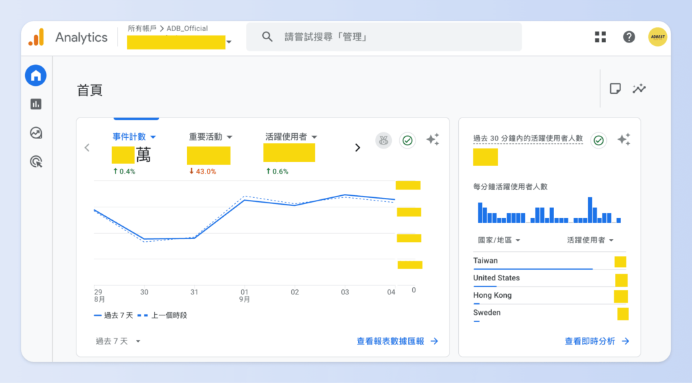Click the note icon beside Insights
The image size is (692, 383).
pos(615,89)
